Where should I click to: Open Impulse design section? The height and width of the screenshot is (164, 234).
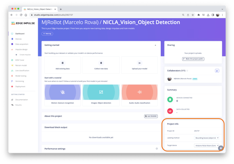click(x=21, y=50)
